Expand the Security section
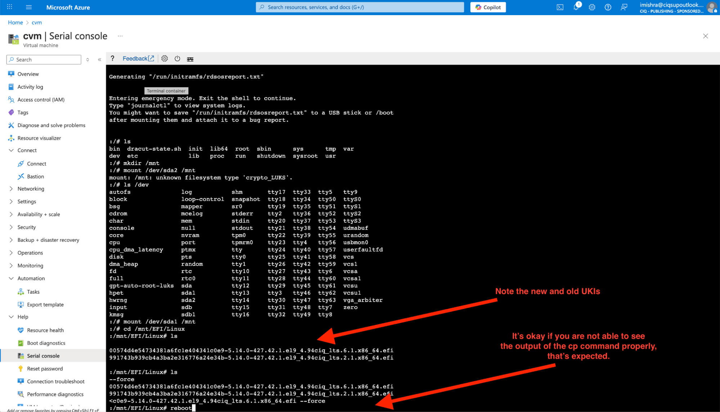Image resolution: width=720 pixels, height=412 pixels. (x=27, y=227)
